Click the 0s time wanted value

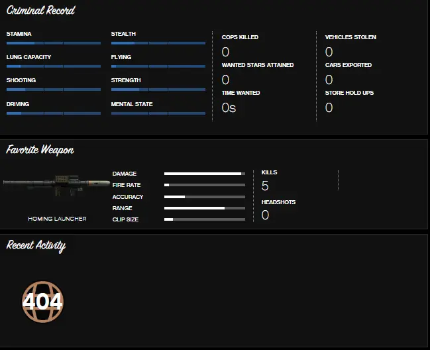point(229,108)
